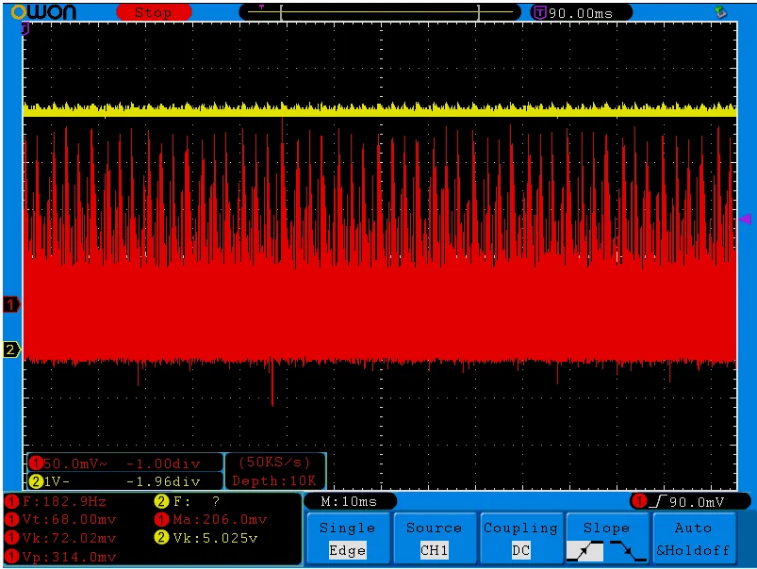The image size is (757, 569).
Task: Change the Coupling DC setting
Action: [520, 539]
